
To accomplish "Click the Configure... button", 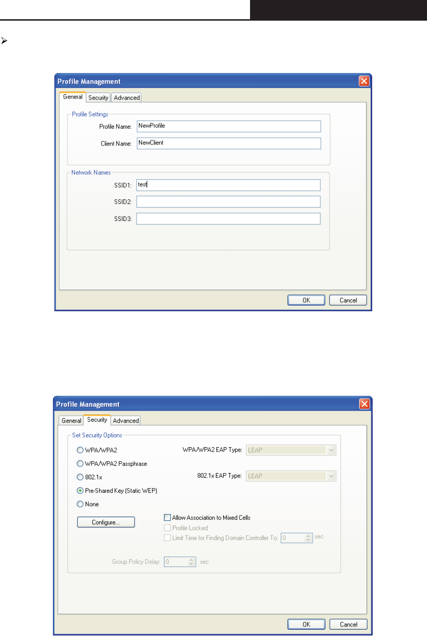I will (106, 522).
